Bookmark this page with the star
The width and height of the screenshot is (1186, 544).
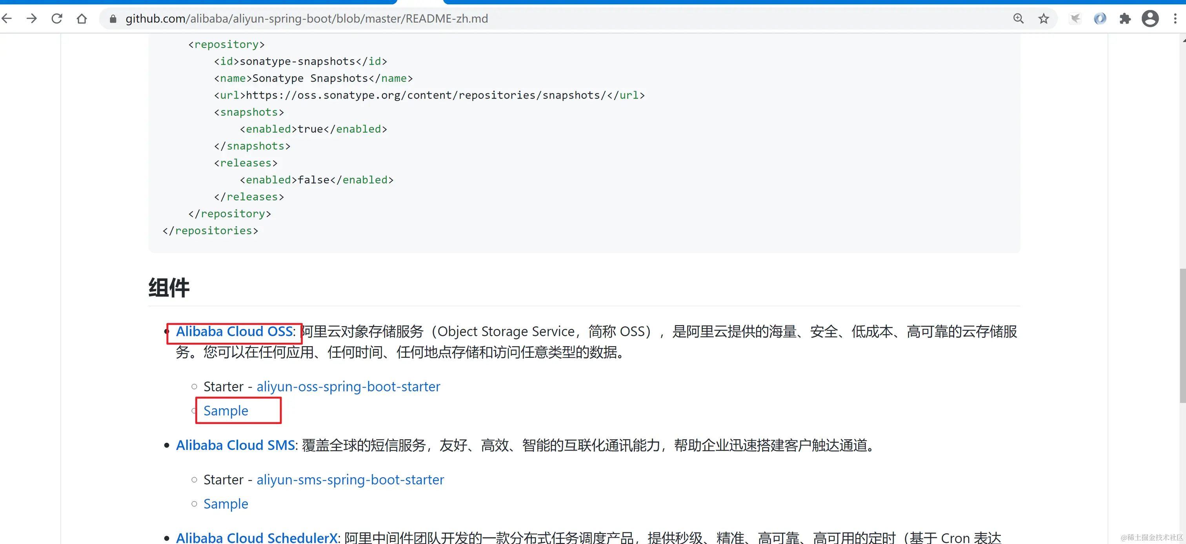1043,18
